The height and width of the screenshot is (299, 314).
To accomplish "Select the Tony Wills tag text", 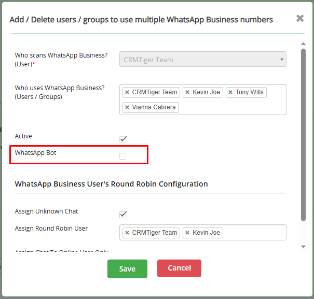I will 250,92.
